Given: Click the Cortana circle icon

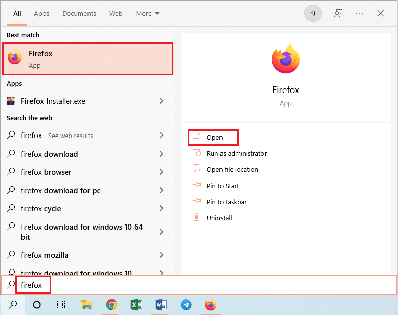Looking at the screenshot, I should click(37, 305).
